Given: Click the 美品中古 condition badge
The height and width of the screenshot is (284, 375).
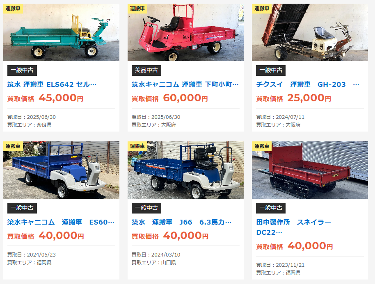Looking at the screenshot, I should tap(146, 70).
